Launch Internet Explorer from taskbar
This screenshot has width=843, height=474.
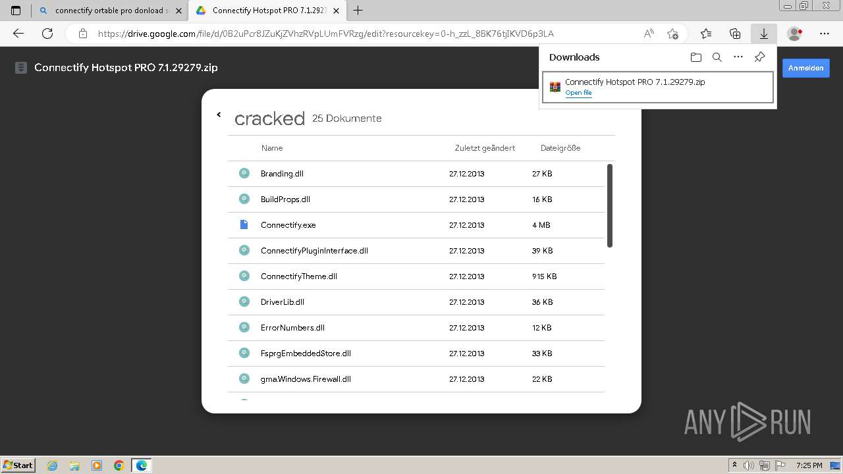click(53, 465)
